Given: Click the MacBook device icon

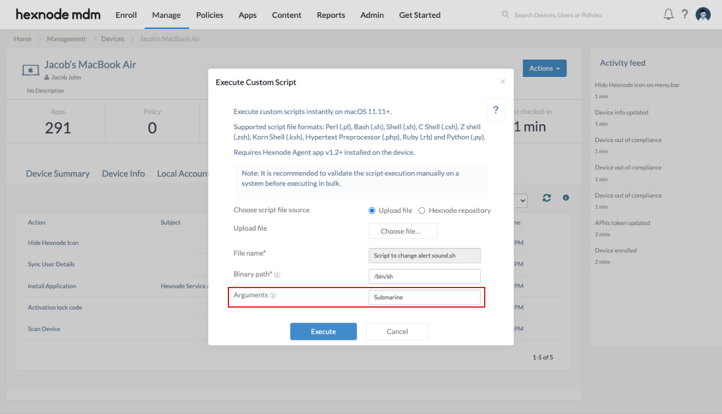Looking at the screenshot, I should pyautogui.click(x=31, y=70).
